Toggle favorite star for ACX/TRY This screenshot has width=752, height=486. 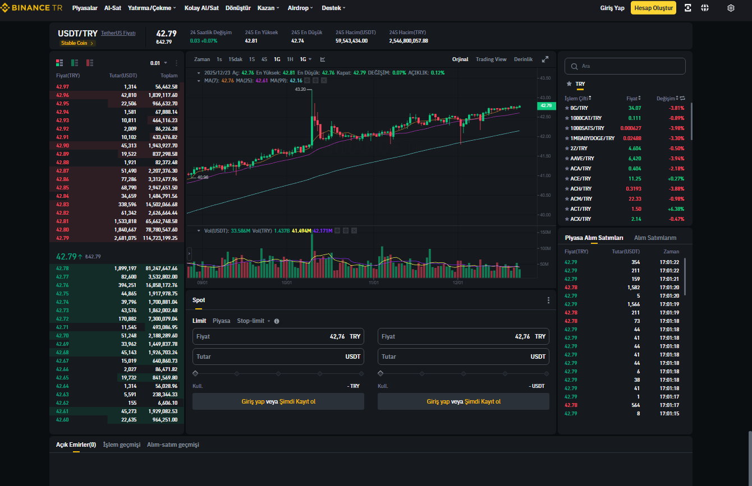tap(567, 219)
